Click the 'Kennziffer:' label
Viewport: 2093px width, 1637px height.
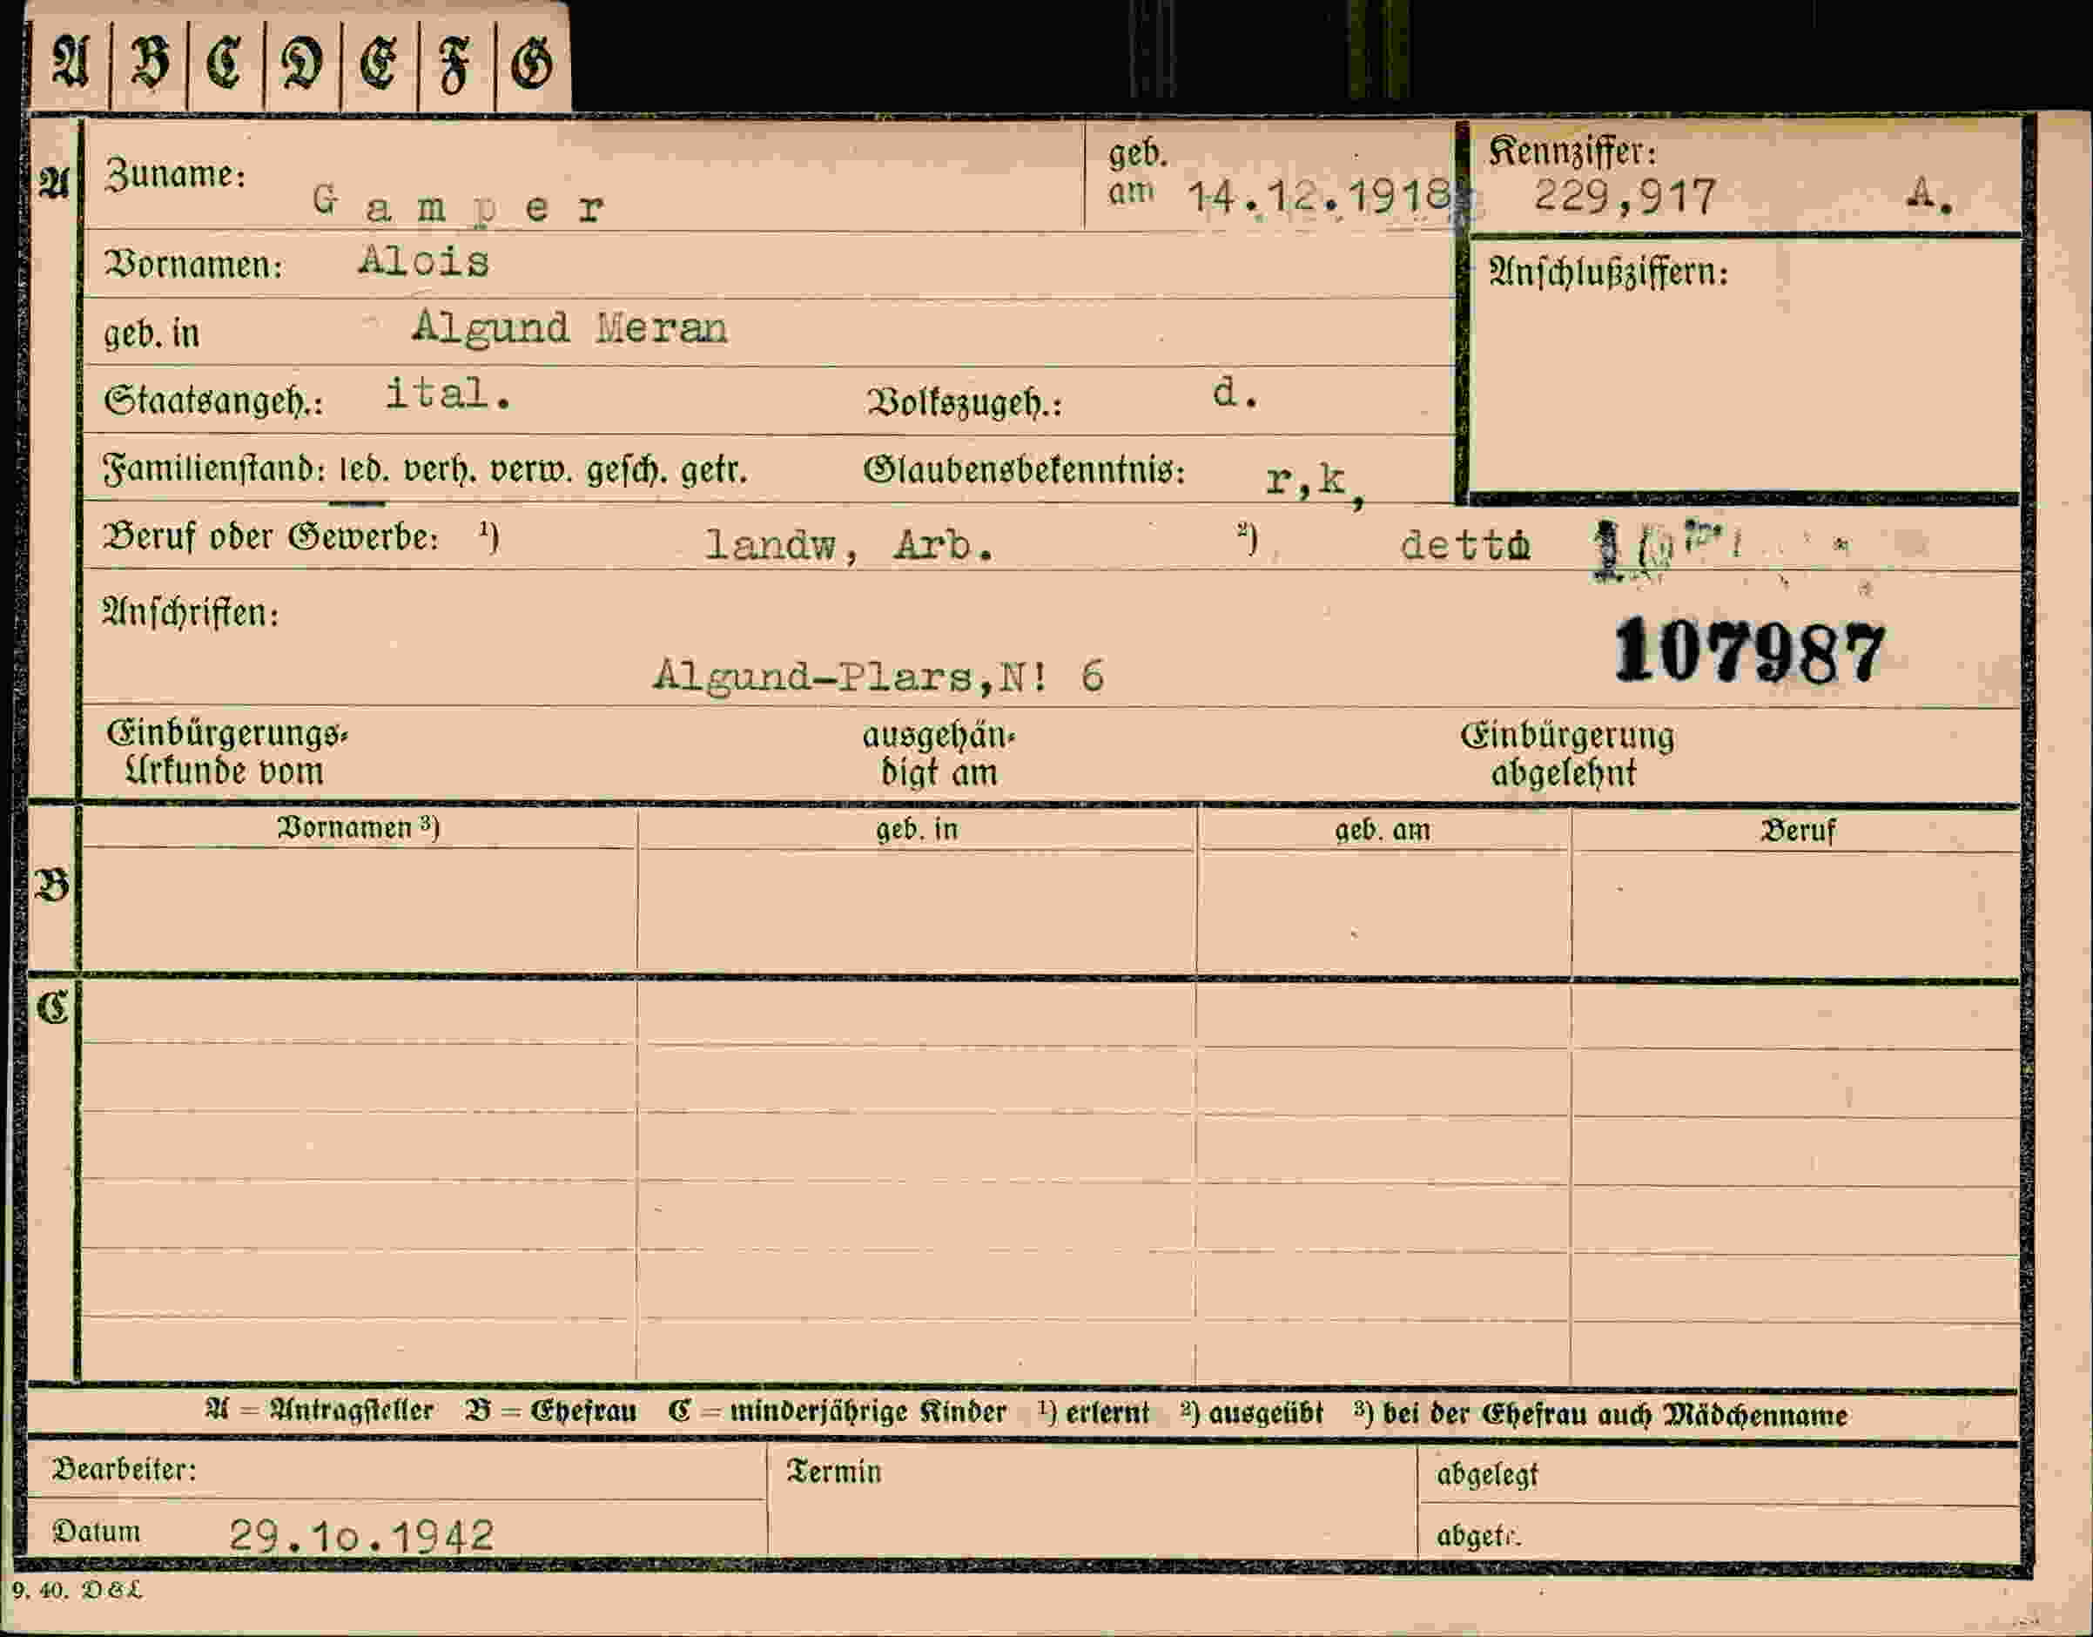point(1572,152)
